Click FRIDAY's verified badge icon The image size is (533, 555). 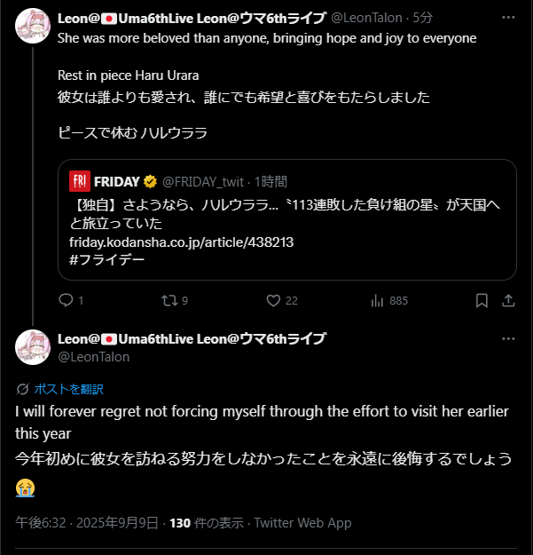(151, 181)
